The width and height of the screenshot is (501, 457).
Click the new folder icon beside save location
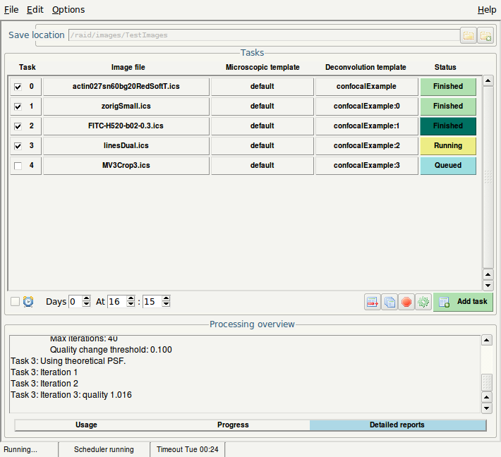485,35
